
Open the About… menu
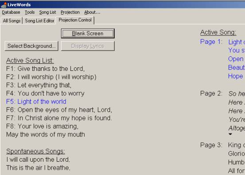[x=92, y=12]
